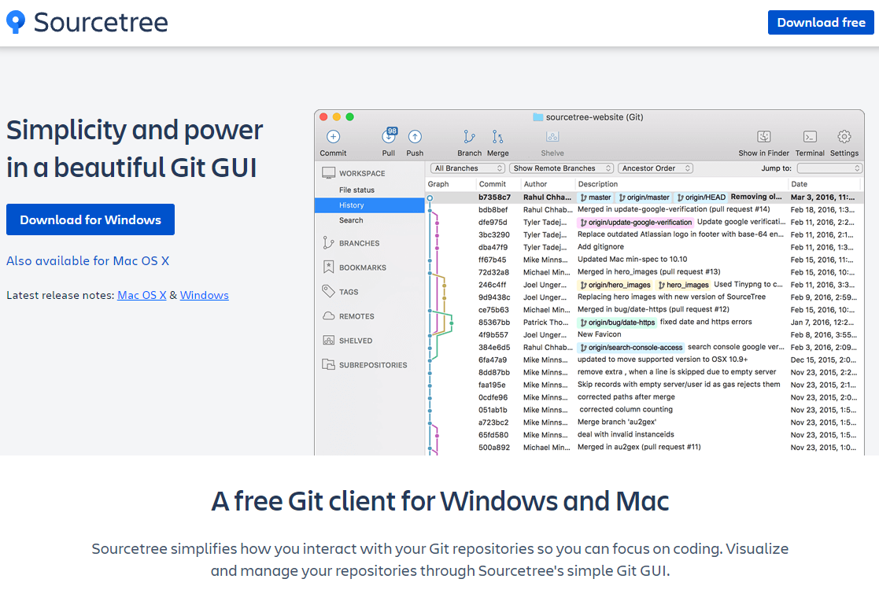Select the Add gitignore commit description
The image size is (879, 590).
point(600,246)
